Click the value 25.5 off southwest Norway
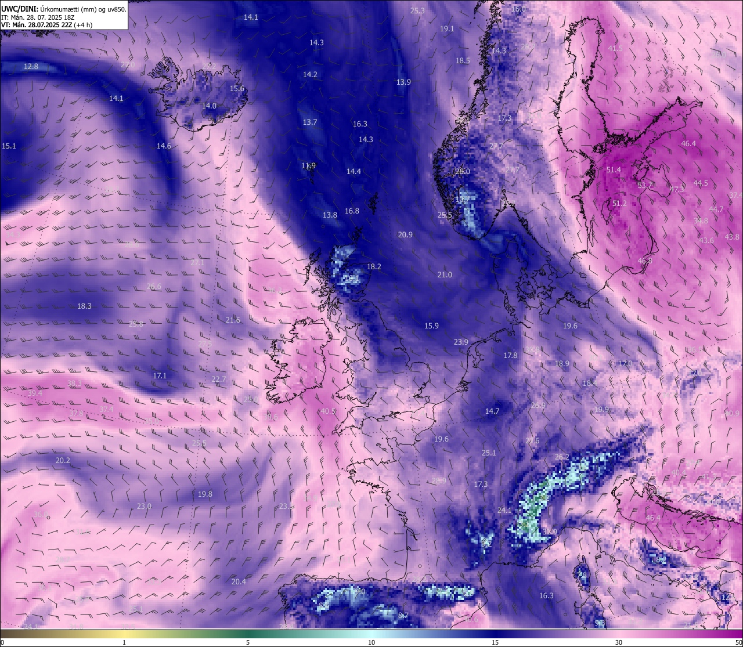743x647 pixels. click(445, 215)
